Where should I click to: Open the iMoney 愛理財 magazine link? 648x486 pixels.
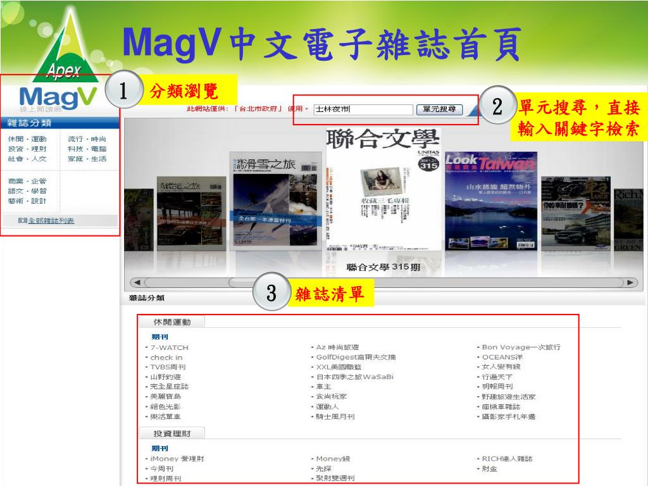[x=177, y=459]
